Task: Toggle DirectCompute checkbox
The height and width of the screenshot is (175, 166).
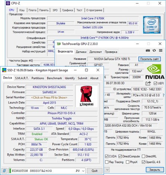Action: point(120,156)
